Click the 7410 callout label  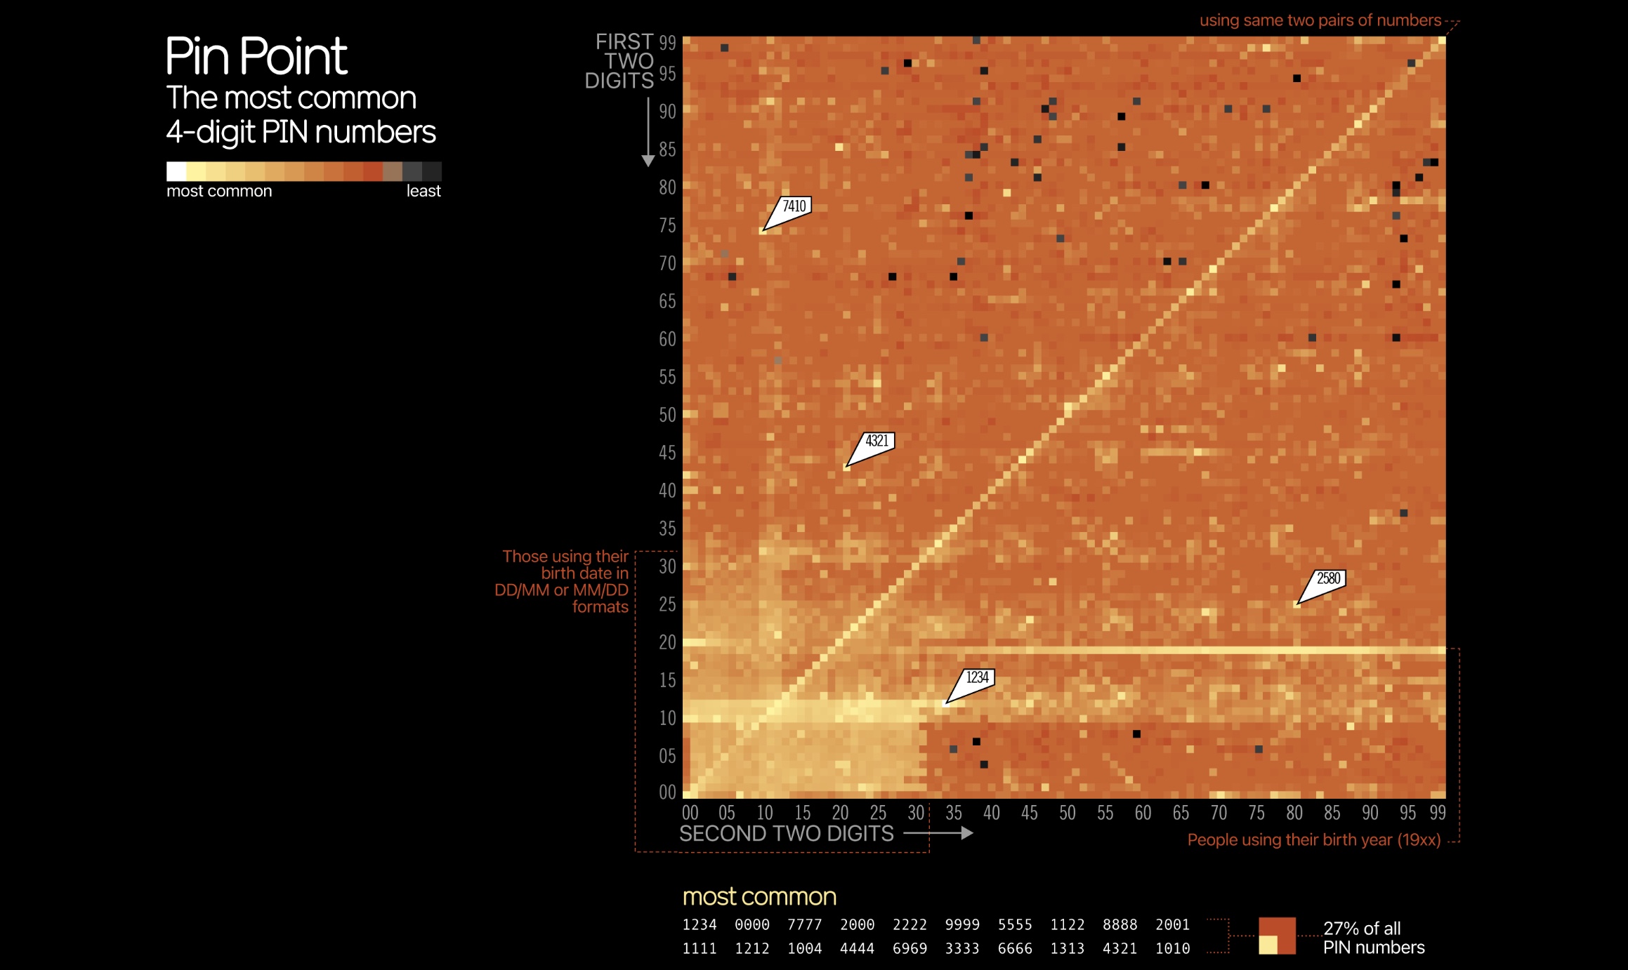click(x=794, y=206)
